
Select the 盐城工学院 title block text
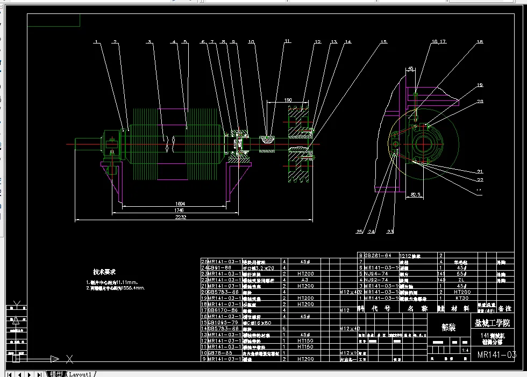pos(493,323)
